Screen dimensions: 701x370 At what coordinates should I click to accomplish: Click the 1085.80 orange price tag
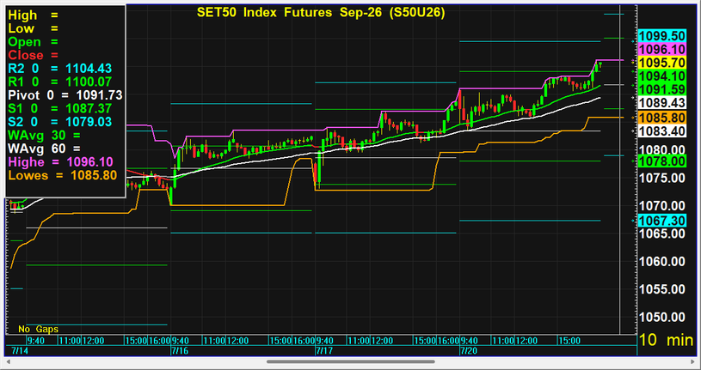[x=662, y=118]
